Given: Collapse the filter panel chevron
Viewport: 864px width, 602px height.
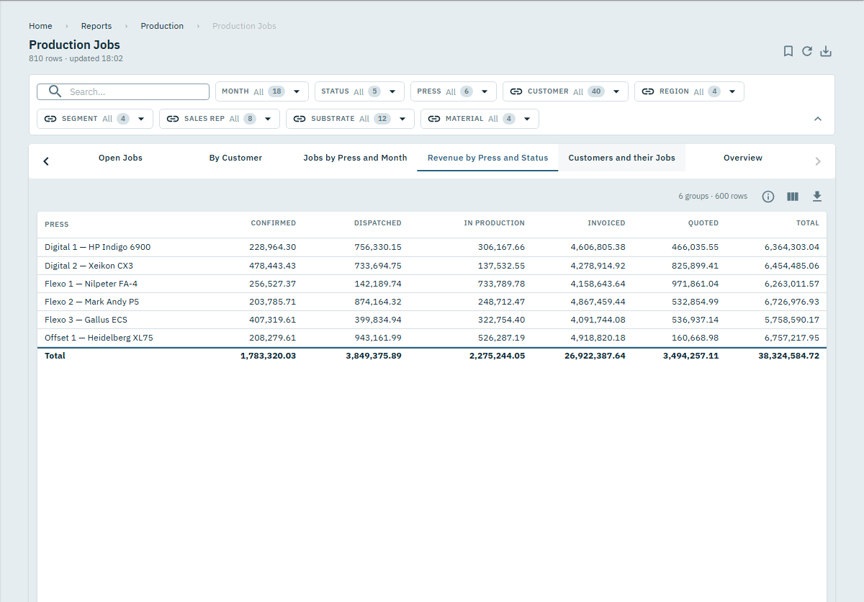Looking at the screenshot, I should pos(818,119).
